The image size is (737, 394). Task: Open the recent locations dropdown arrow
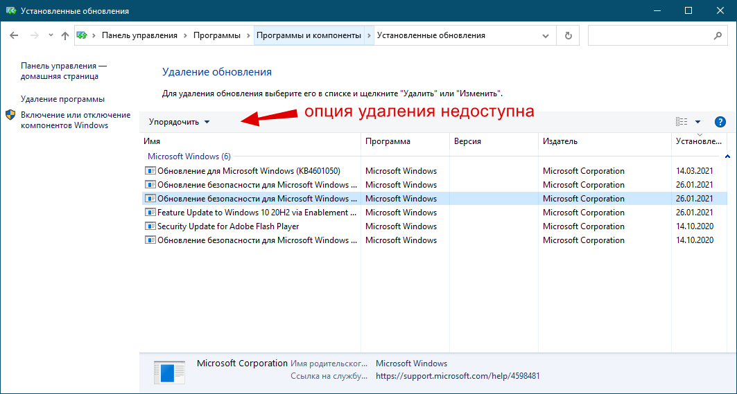[x=51, y=35]
